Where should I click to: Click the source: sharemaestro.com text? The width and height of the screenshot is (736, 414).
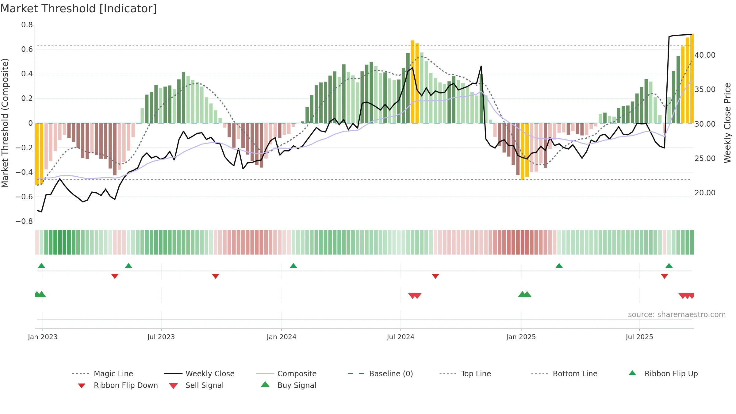point(677,315)
